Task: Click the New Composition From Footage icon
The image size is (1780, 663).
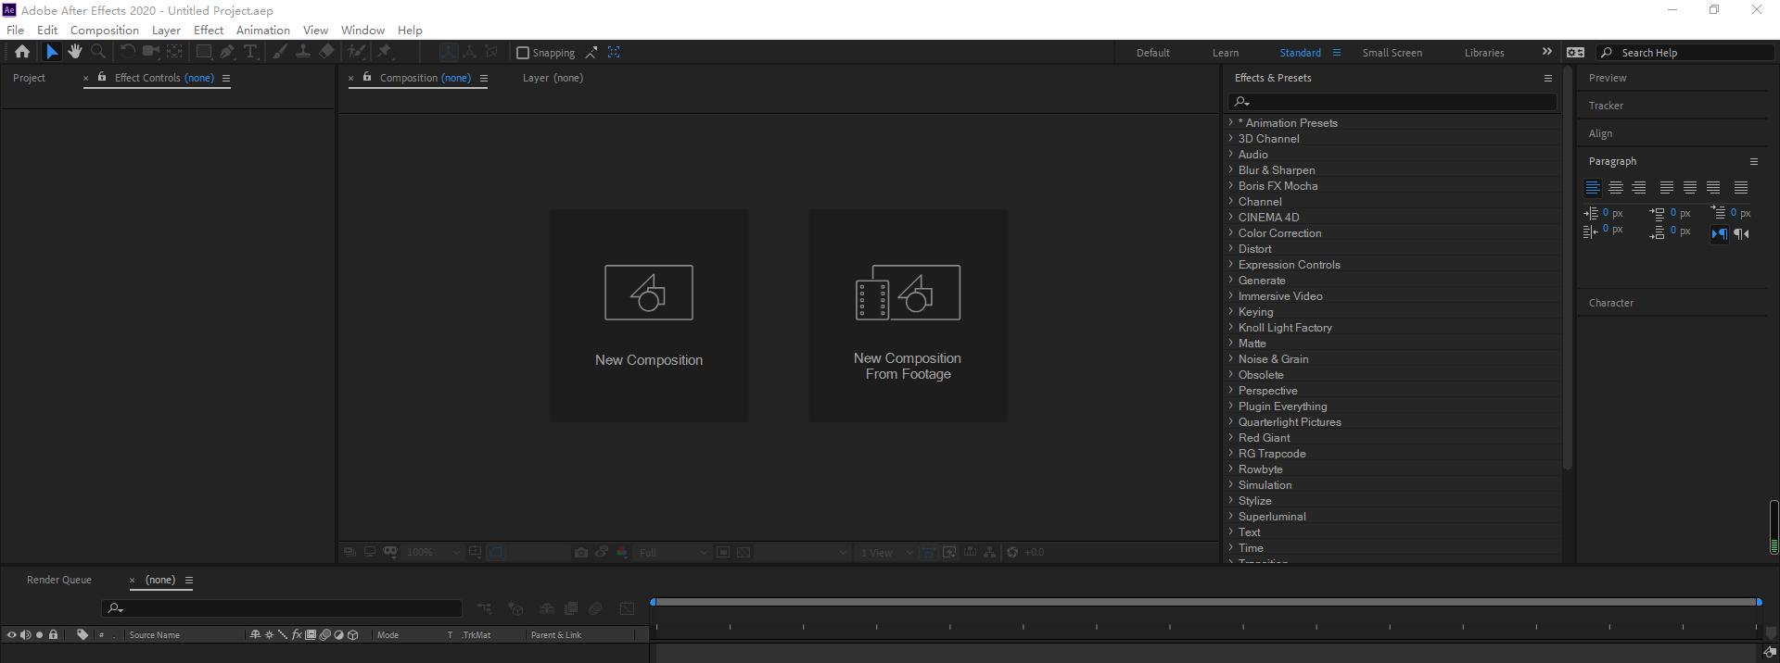Action: [x=908, y=293]
